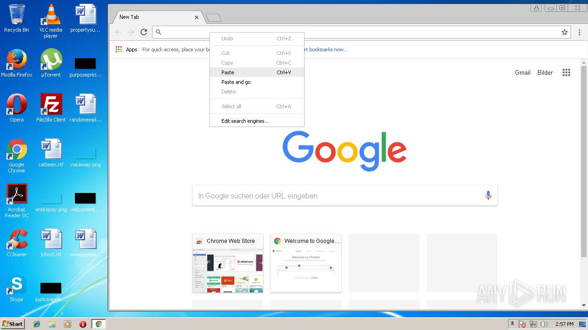The width and height of the screenshot is (588, 330).
Task: Open the Chrome three-dot menu
Action: (x=579, y=32)
